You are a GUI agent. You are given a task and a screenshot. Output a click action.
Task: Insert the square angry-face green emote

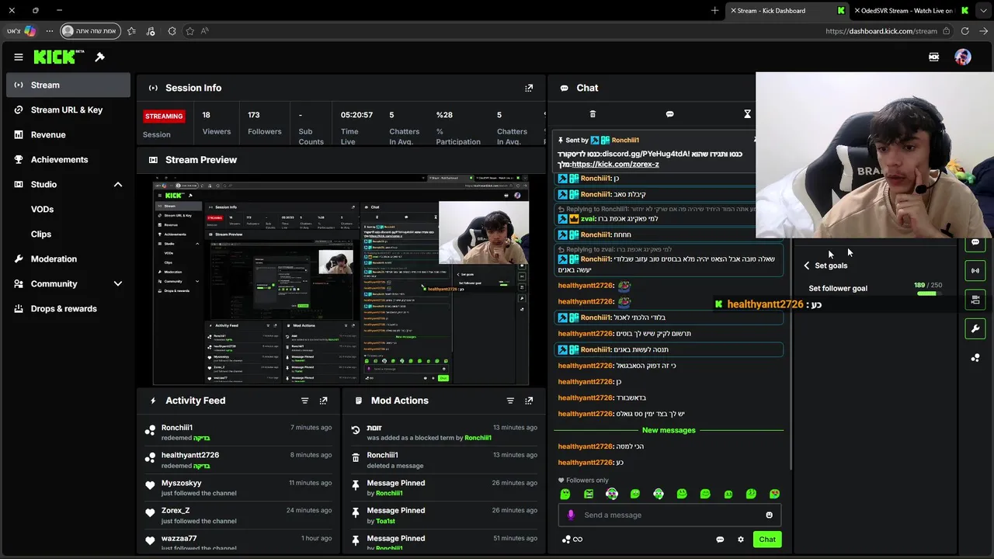pos(589,494)
